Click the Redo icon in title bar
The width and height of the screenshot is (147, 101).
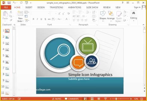pos(21,3)
